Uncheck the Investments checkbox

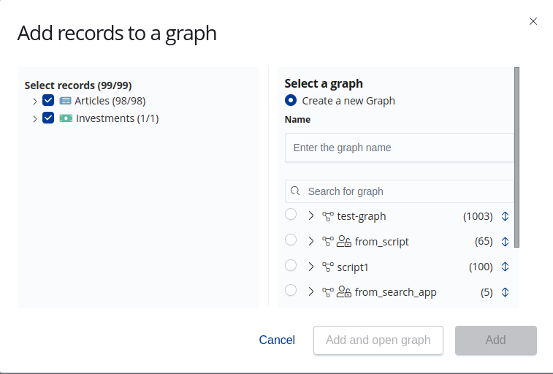(x=49, y=118)
